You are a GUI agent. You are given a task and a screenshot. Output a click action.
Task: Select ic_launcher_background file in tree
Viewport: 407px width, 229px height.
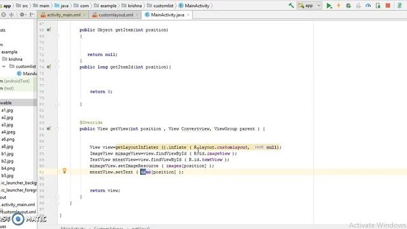[x=18, y=183]
